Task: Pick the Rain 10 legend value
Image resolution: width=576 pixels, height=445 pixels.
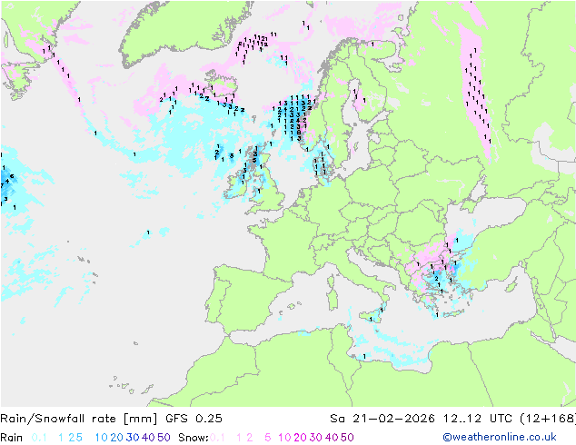Action: [x=102, y=438]
